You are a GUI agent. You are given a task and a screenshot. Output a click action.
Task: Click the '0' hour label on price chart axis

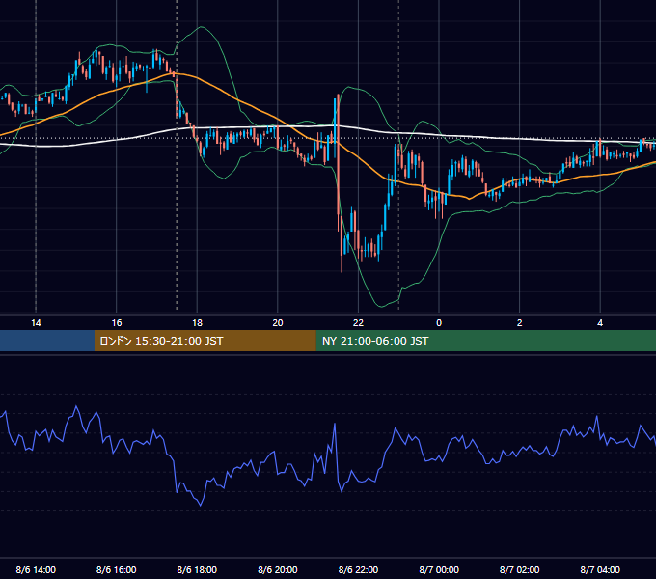pyautogui.click(x=439, y=323)
